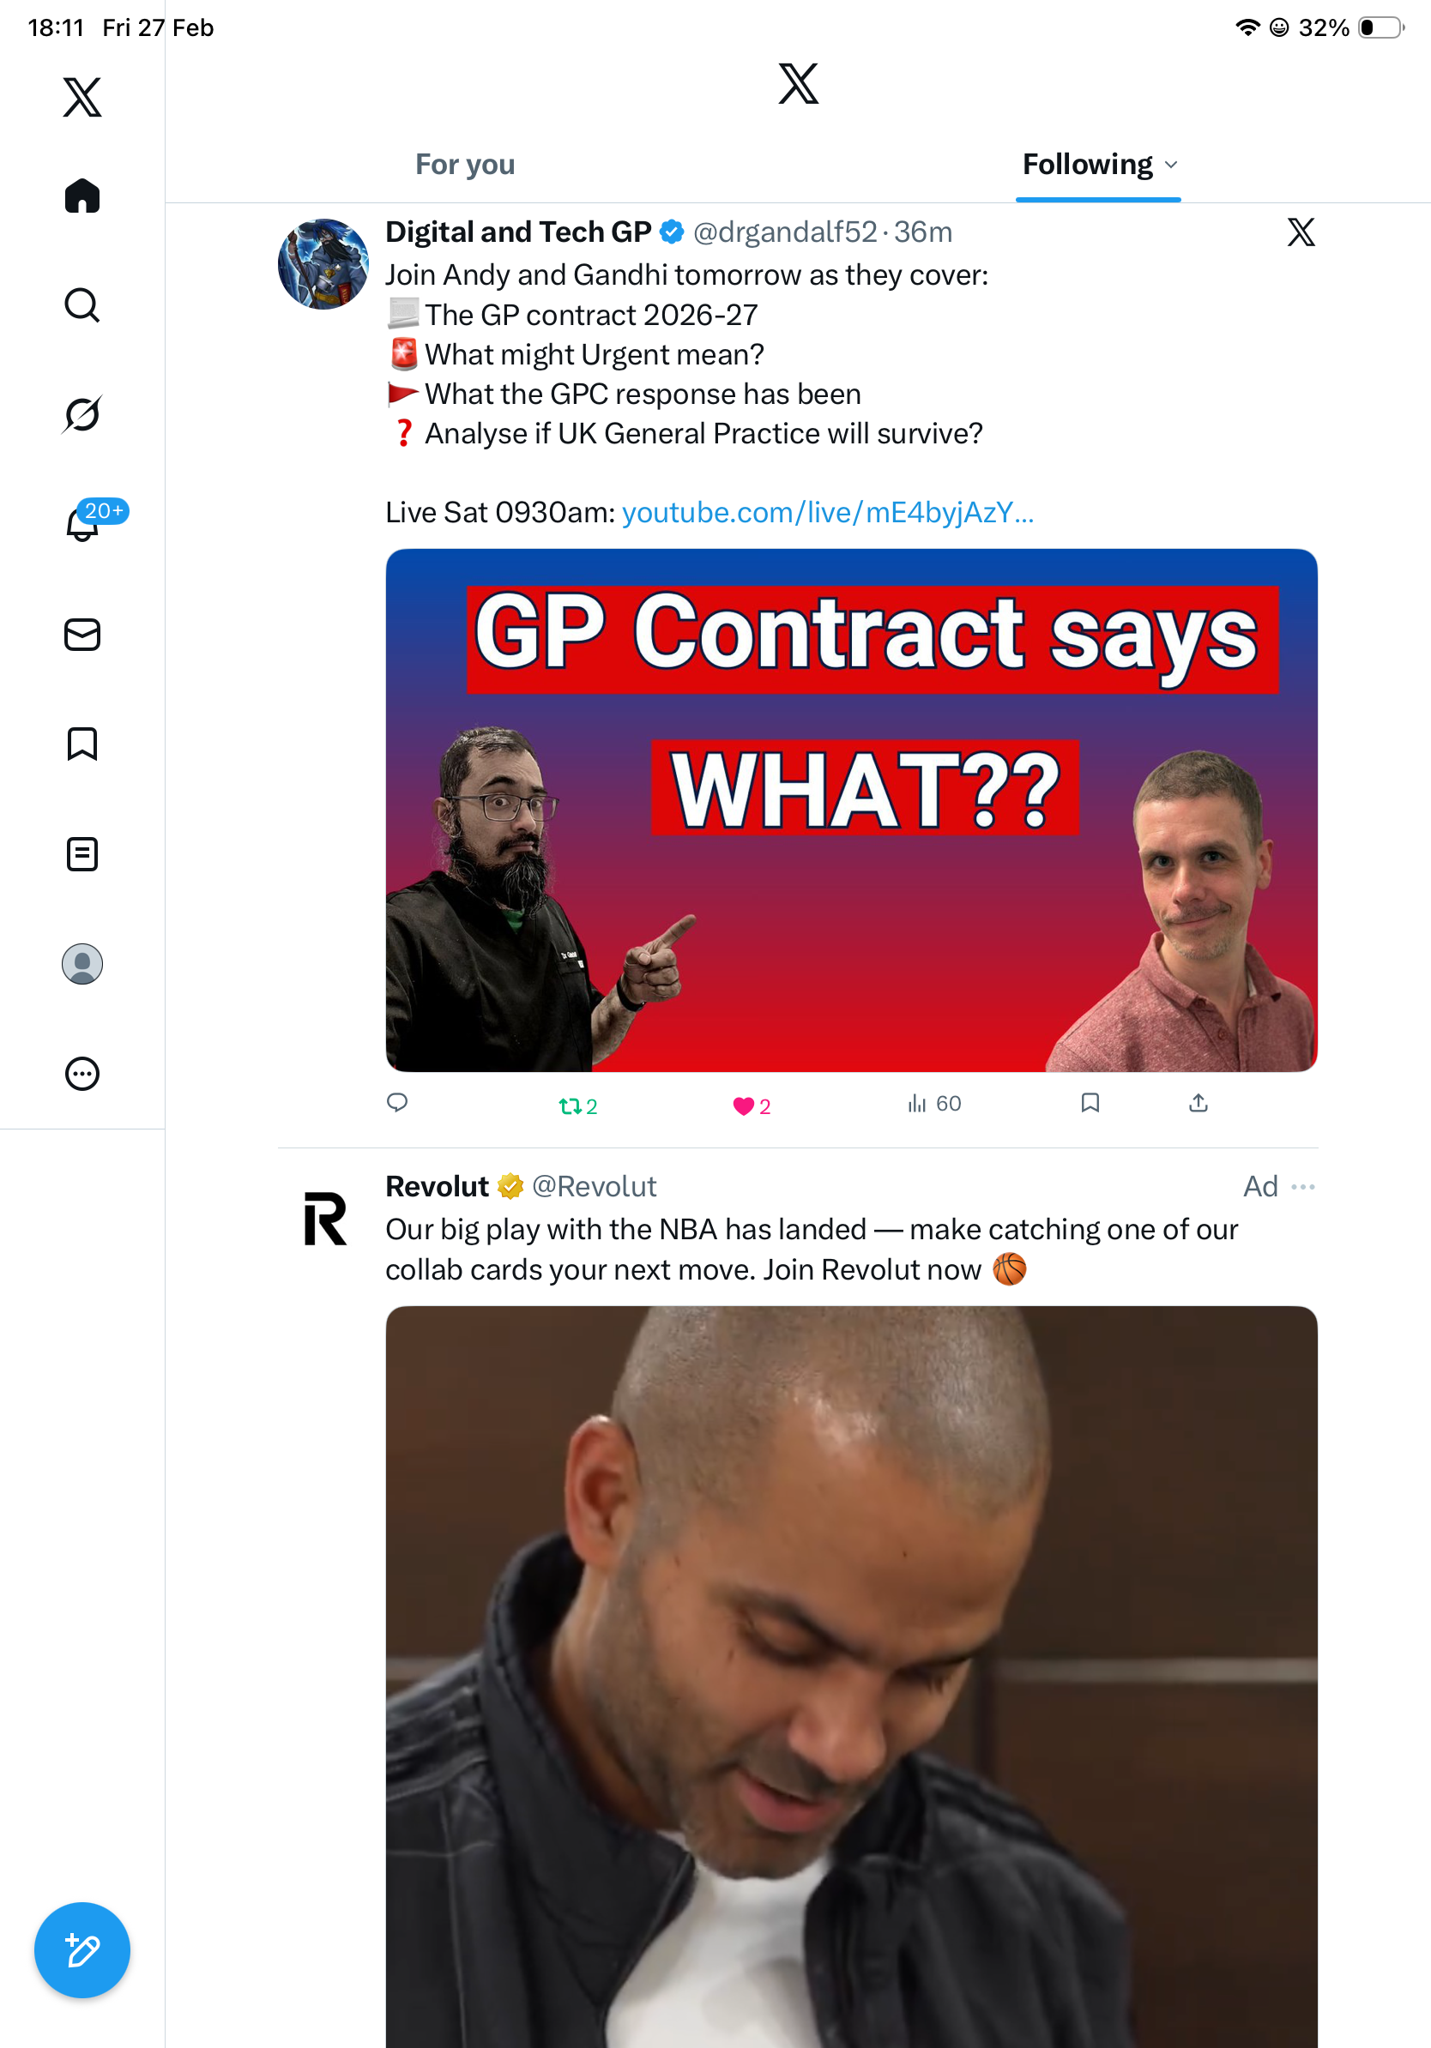Open the profile avatar in sidebar

pyautogui.click(x=82, y=964)
